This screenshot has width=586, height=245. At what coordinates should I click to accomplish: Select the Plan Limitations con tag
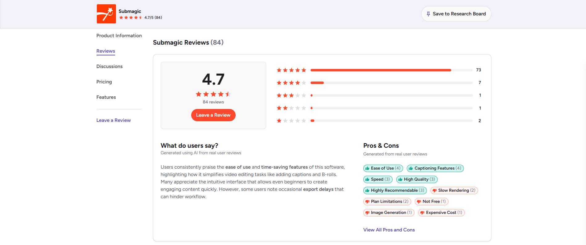pyautogui.click(x=387, y=202)
